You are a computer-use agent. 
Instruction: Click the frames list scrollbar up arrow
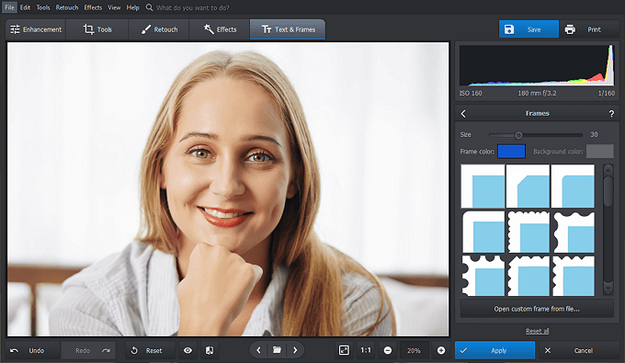[x=608, y=170]
